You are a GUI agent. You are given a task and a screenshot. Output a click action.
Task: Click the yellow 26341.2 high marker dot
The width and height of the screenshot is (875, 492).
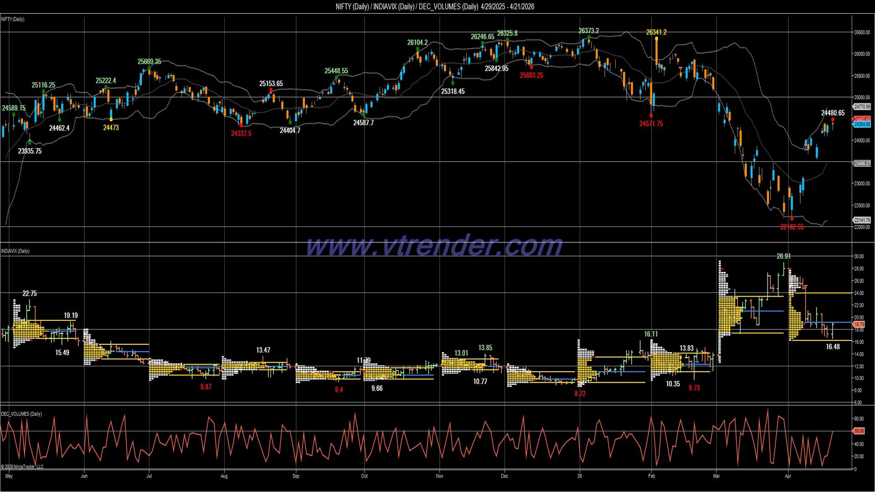click(656, 38)
